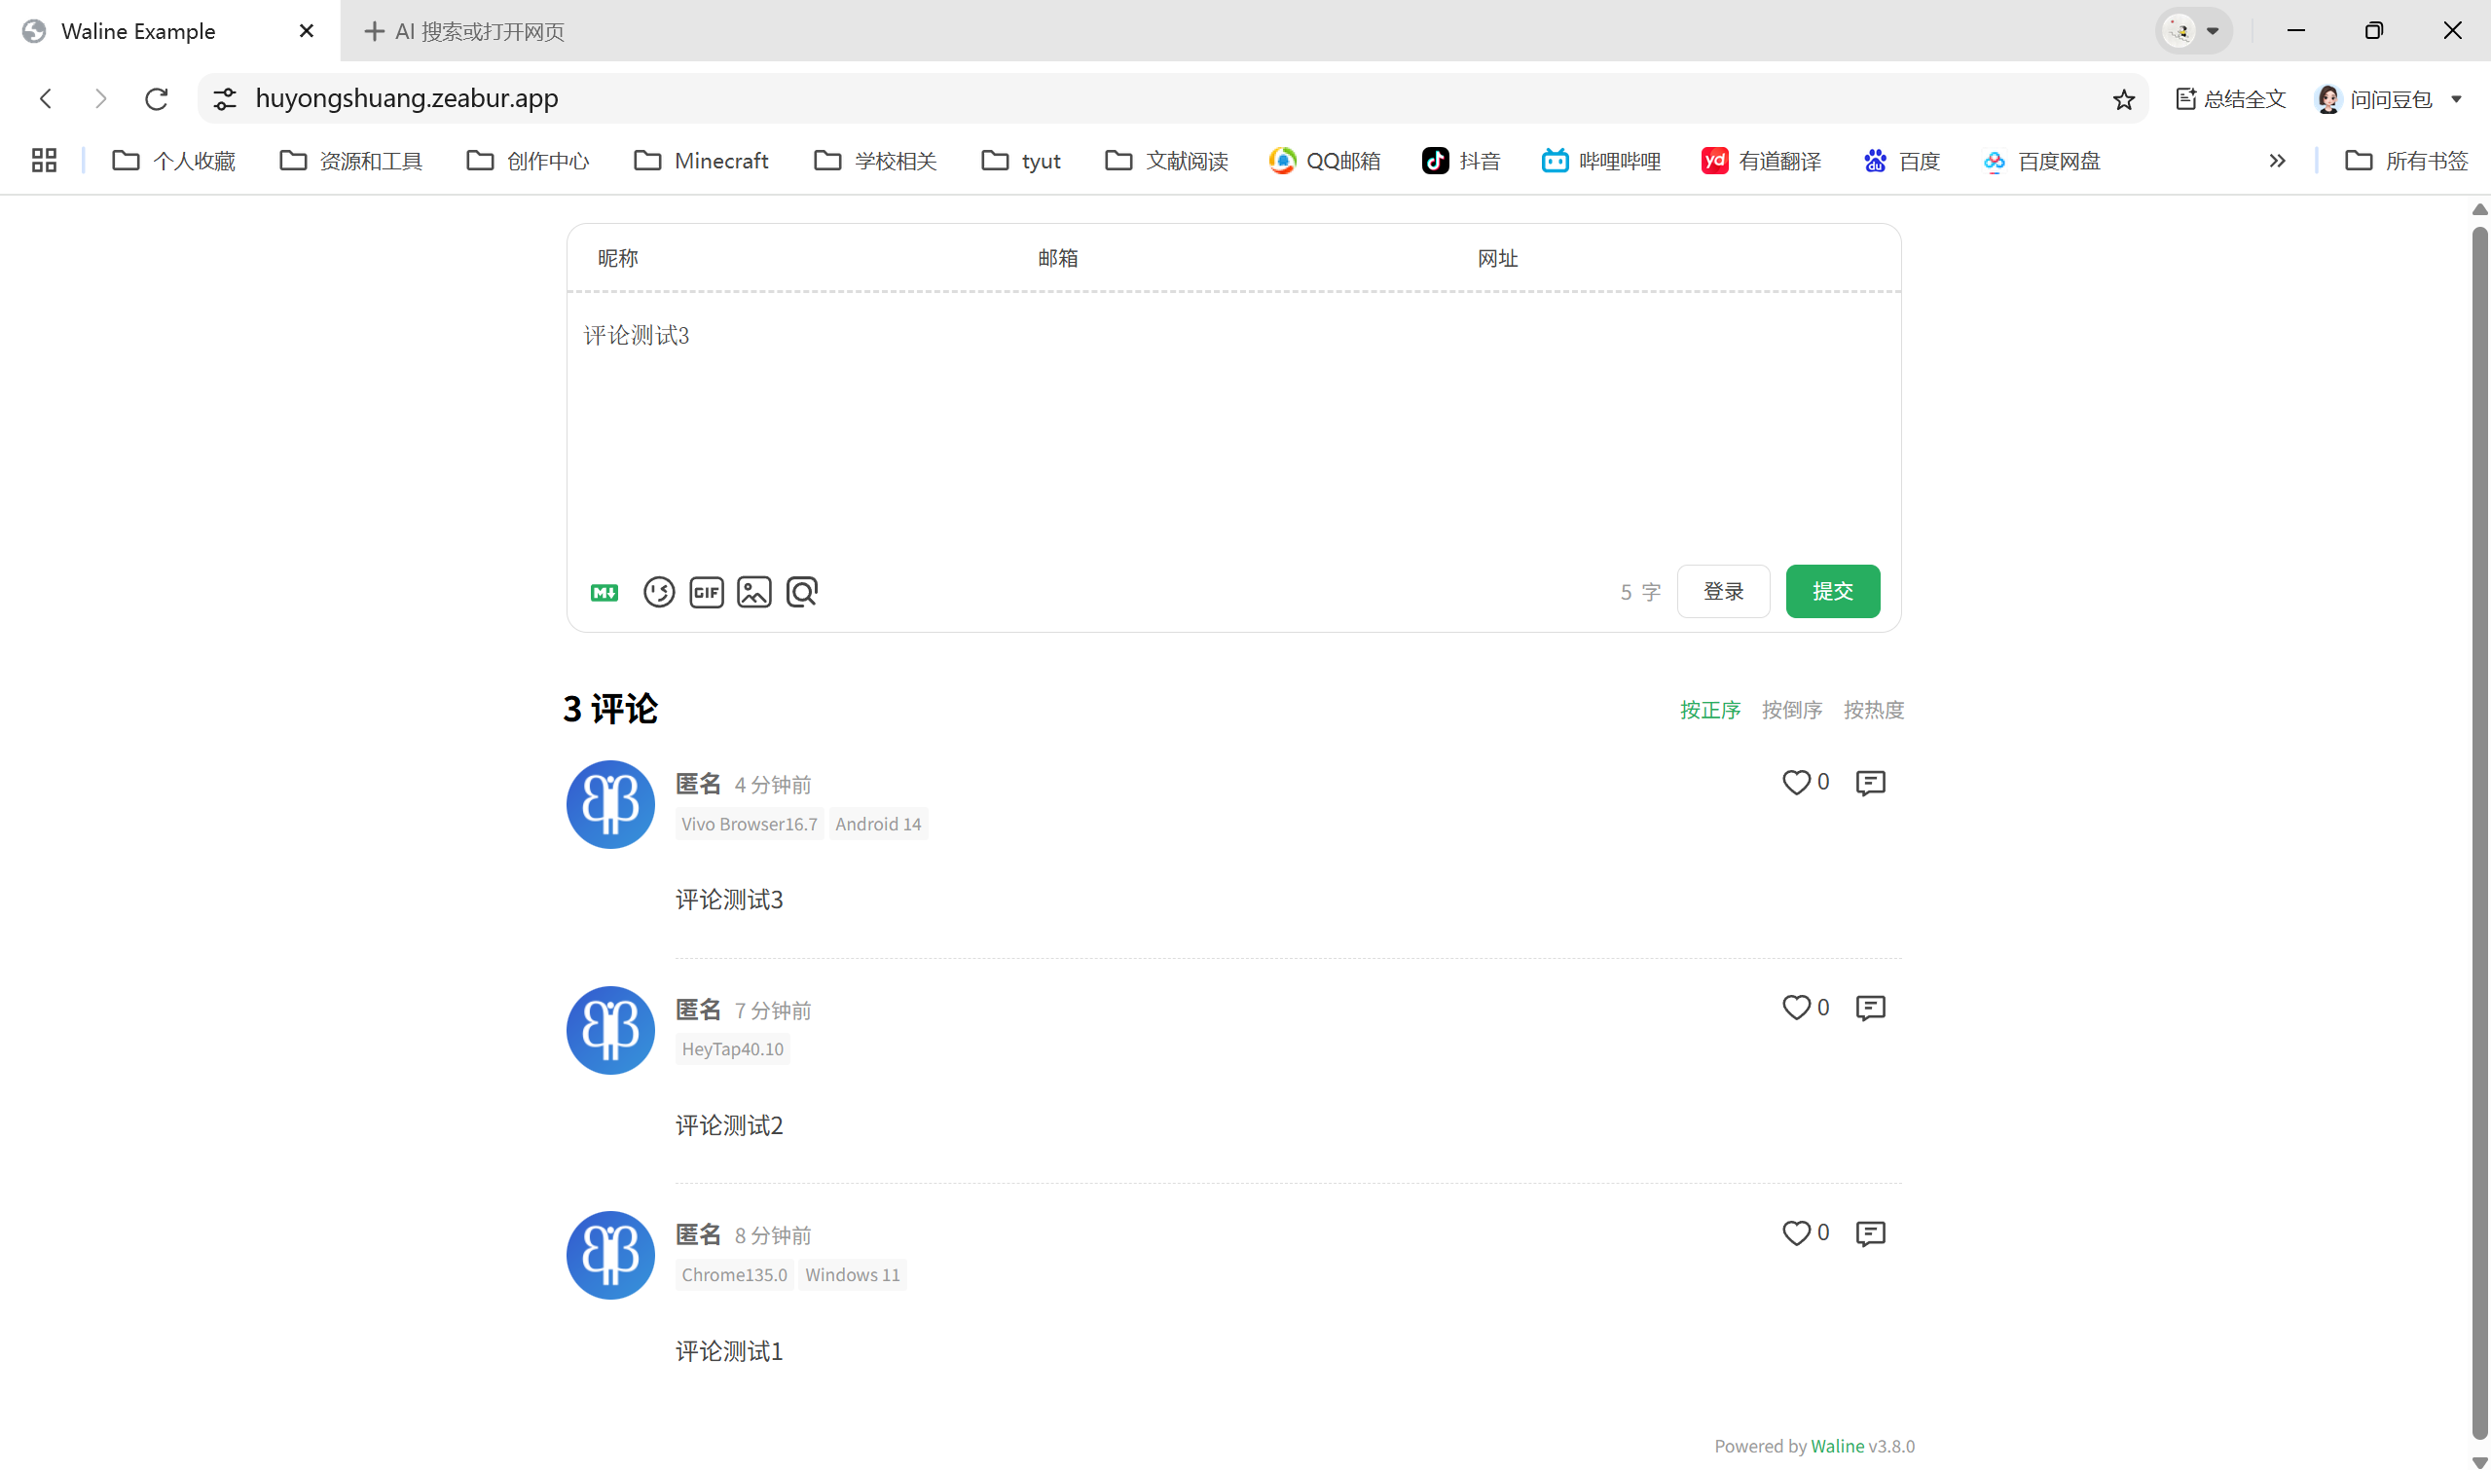The height and width of the screenshot is (1470, 2491).
Task: Show more bookmarks via chevron
Action: (2277, 161)
